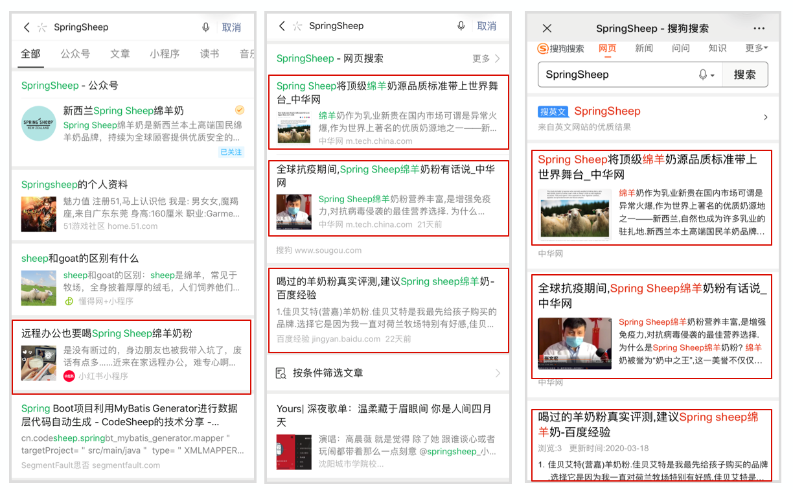The image size is (793, 490).
Task: Tap thumbnail of 远程办公 小红书 result
Action: [39, 363]
